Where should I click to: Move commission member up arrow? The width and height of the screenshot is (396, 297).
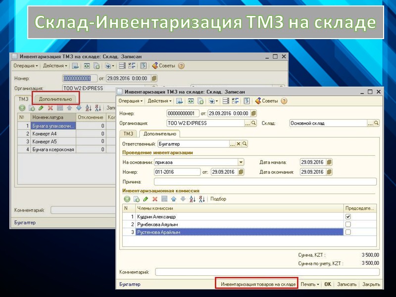[174, 199]
